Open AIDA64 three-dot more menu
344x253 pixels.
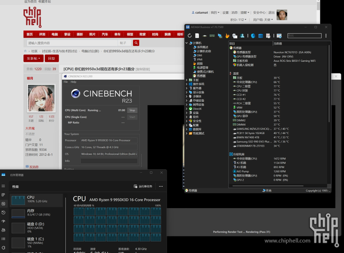click(326, 35)
